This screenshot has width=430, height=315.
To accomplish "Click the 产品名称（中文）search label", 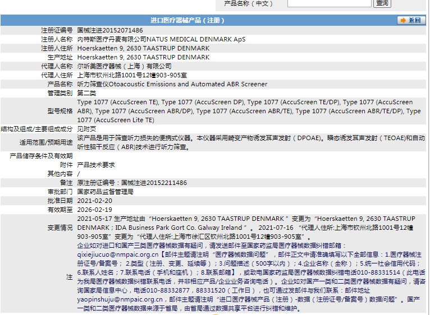I will point(248,3).
